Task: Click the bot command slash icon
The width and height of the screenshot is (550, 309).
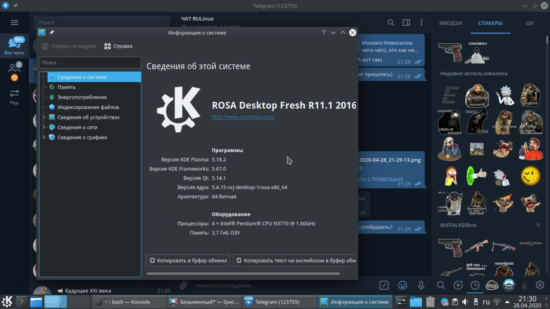Action: (x=384, y=285)
